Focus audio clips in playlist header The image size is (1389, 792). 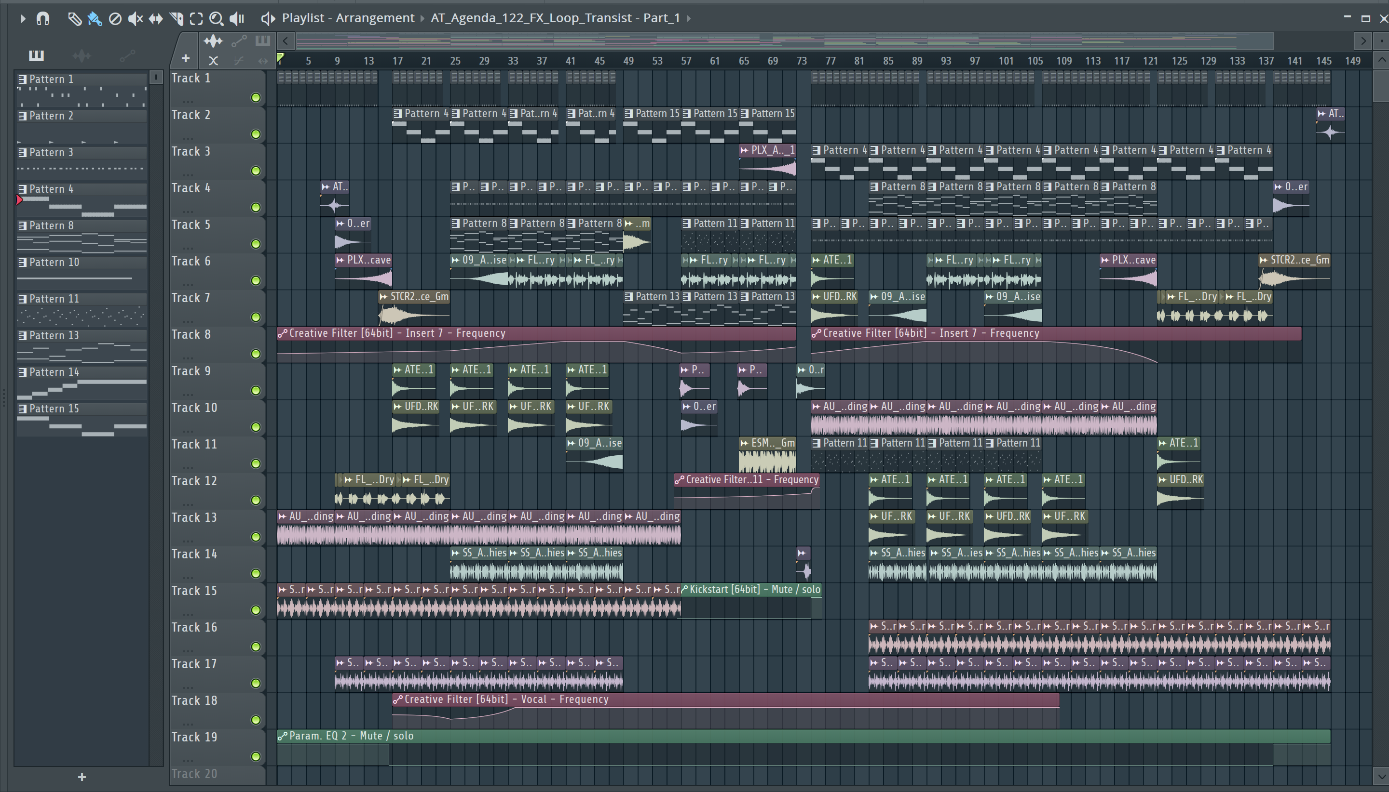tap(213, 41)
